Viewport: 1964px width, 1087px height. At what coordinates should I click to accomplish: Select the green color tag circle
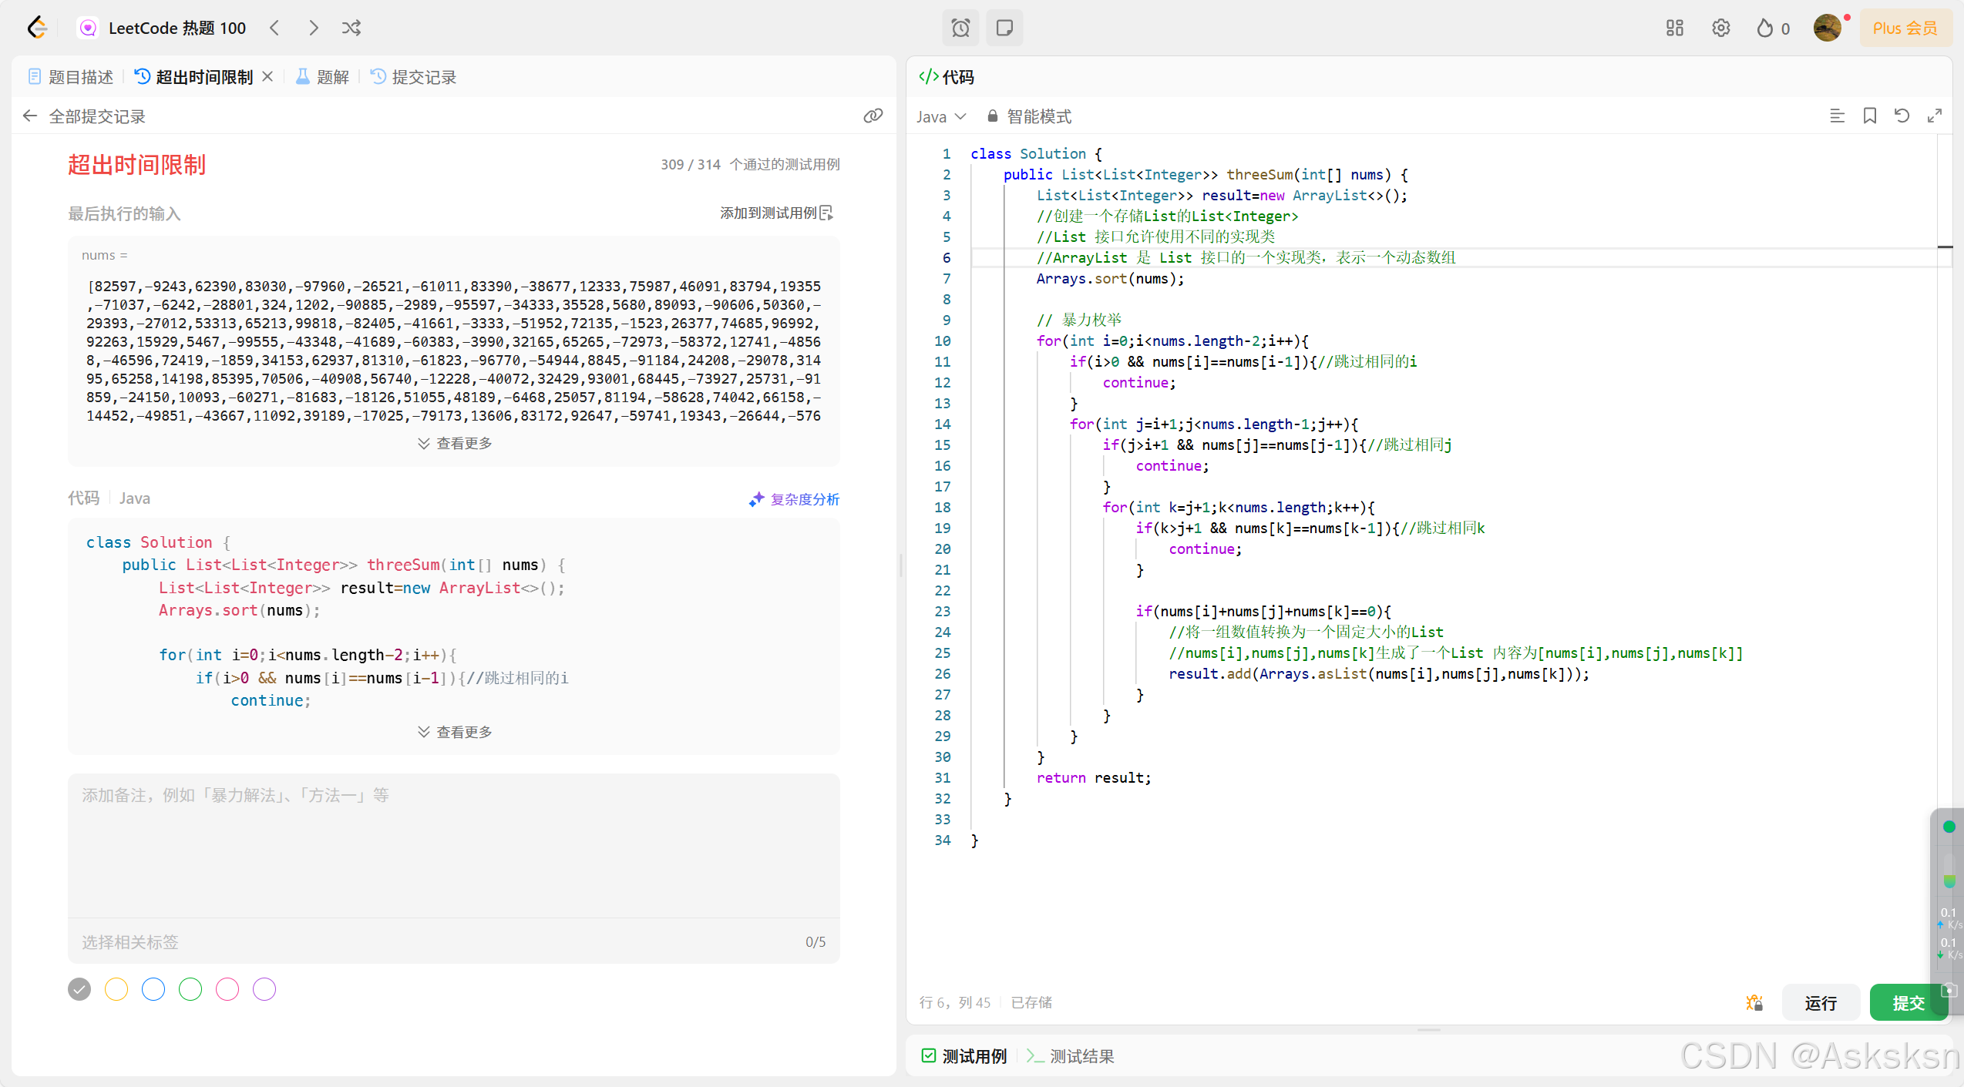tap(190, 989)
